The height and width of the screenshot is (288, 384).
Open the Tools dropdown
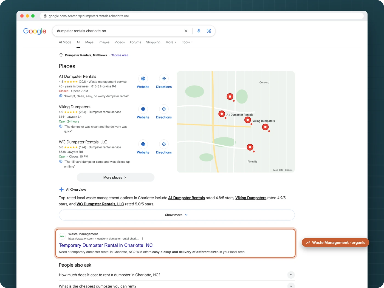187,42
